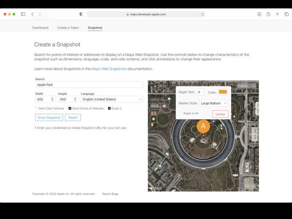Screen dimensions: 292x219
Task: Click the tab overview icon in Safari
Action: coord(286,14)
